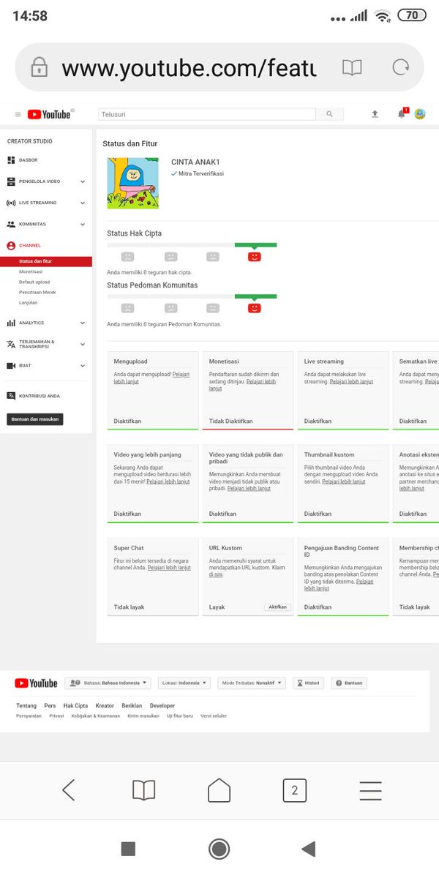Expand the Buat section

[83, 365]
